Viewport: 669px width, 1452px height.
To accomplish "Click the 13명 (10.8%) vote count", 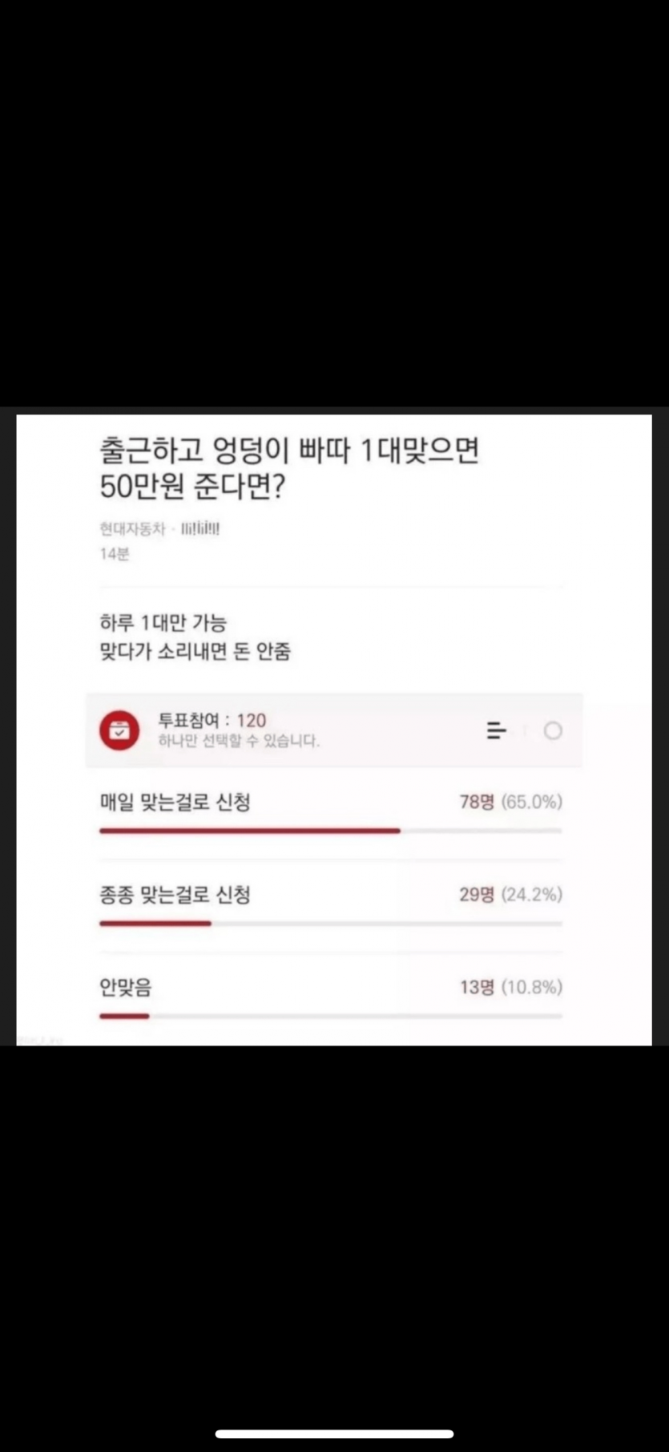I will click(510, 987).
